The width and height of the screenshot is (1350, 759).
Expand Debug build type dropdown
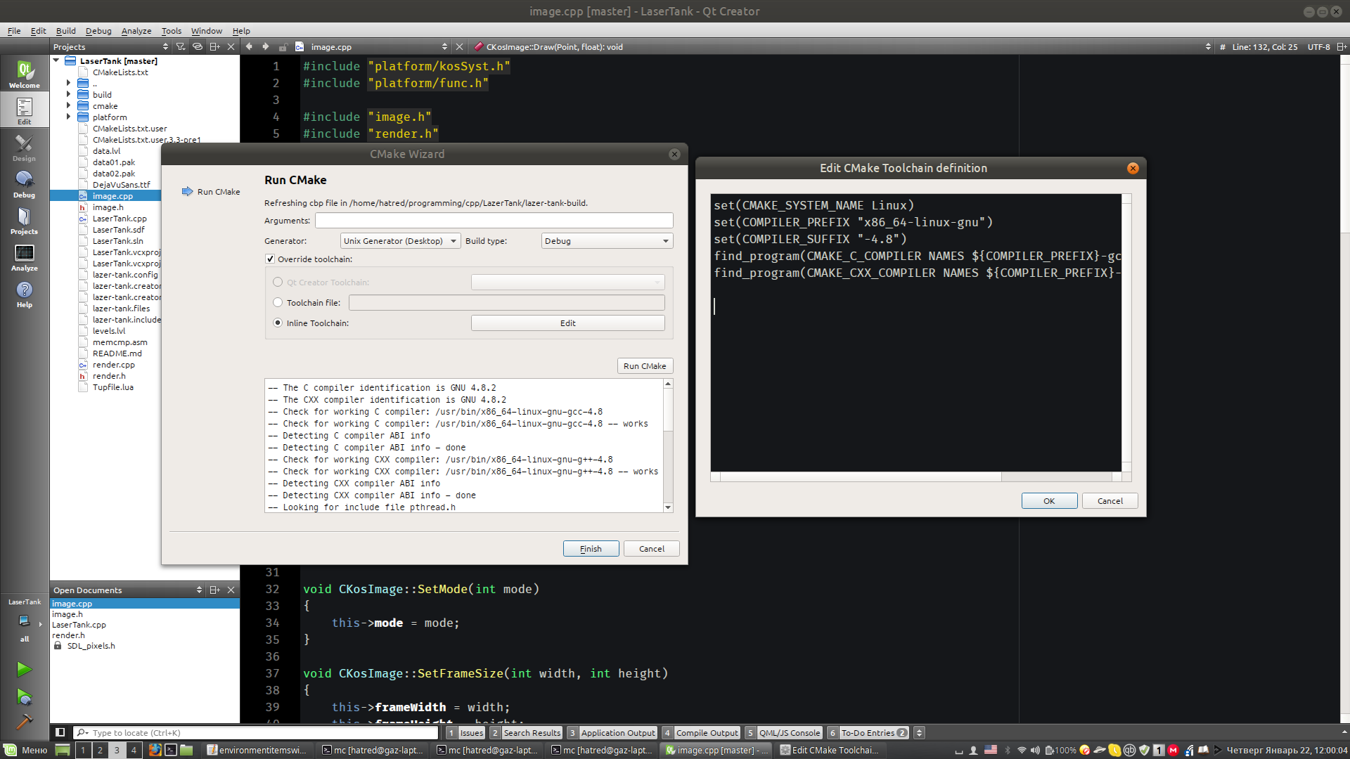click(664, 241)
